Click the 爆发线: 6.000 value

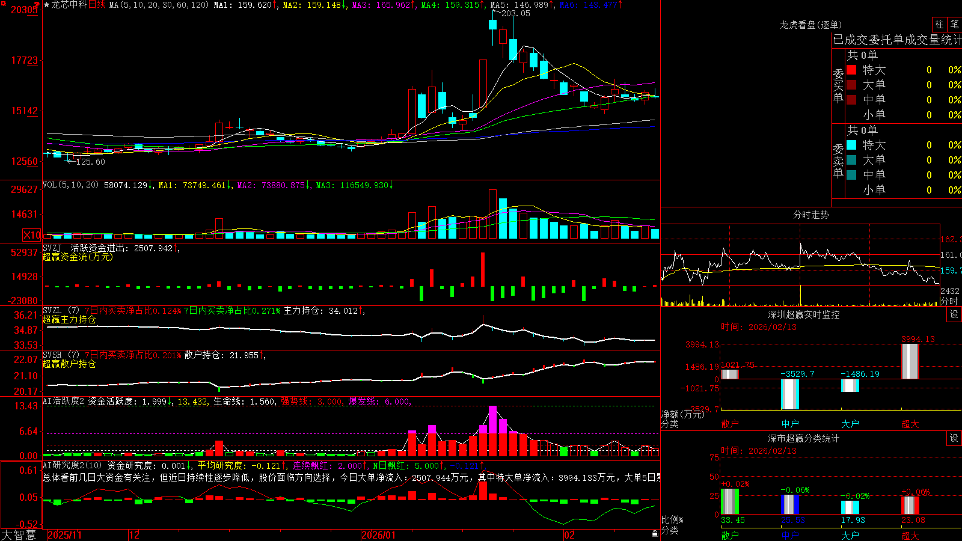pyautogui.click(x=378, y=402)
